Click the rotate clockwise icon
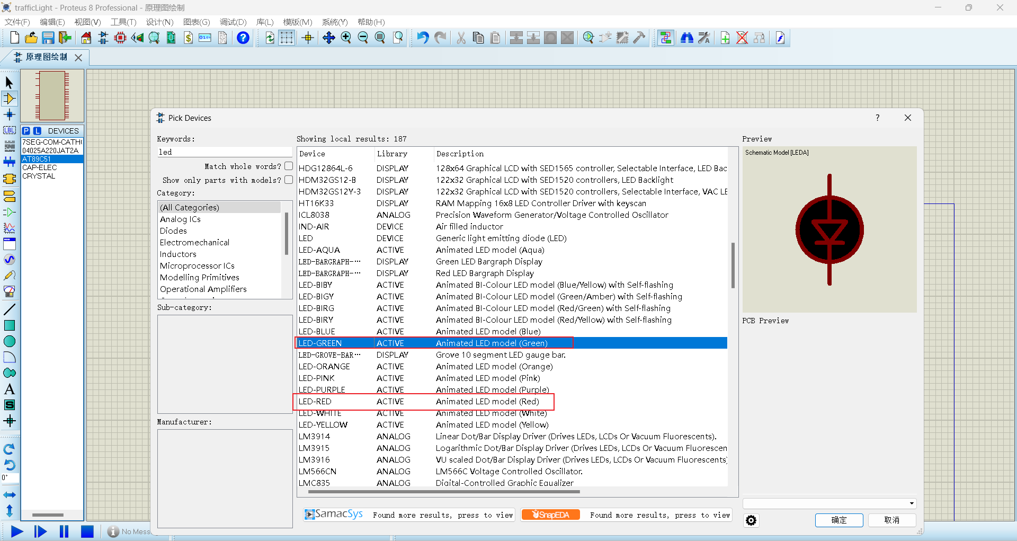Image resolution: width=1017 pixels, height=541 pixels. pos(9,449)
